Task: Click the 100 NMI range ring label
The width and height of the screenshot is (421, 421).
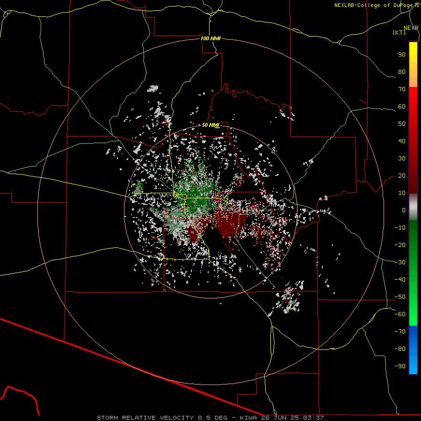Action: pyautogui.click(x=211, y=38)
